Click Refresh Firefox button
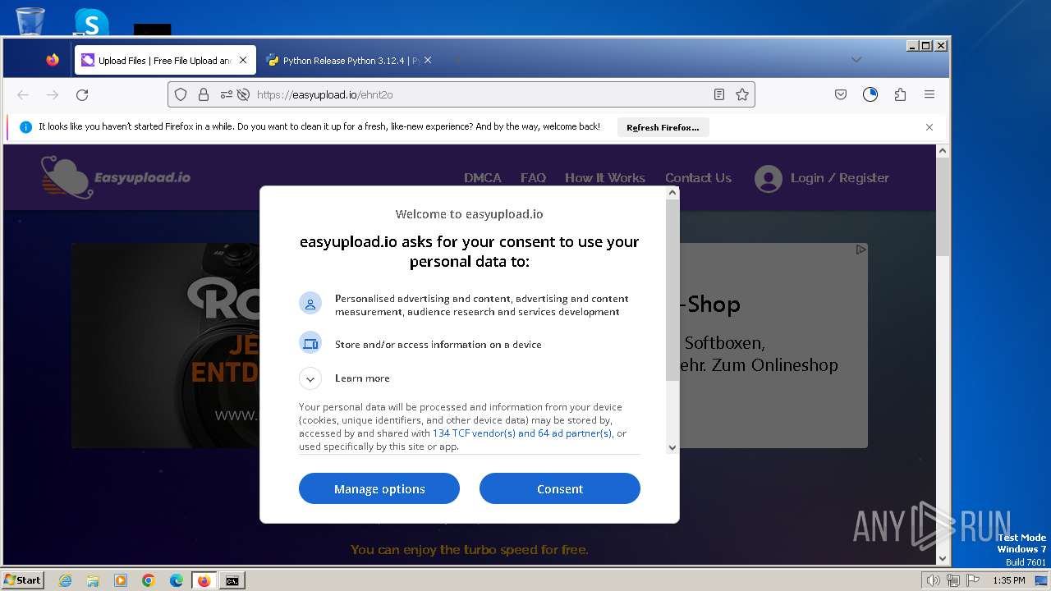Viewport: 1051px width, 591px height. point(663,127)
